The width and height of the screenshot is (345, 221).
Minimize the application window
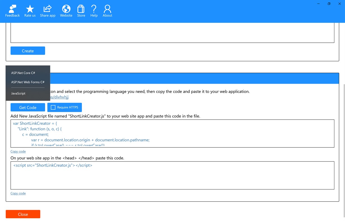point(319,4)
